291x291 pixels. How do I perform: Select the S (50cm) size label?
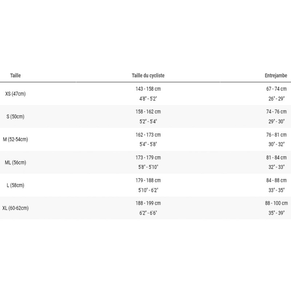coord(15,116)
